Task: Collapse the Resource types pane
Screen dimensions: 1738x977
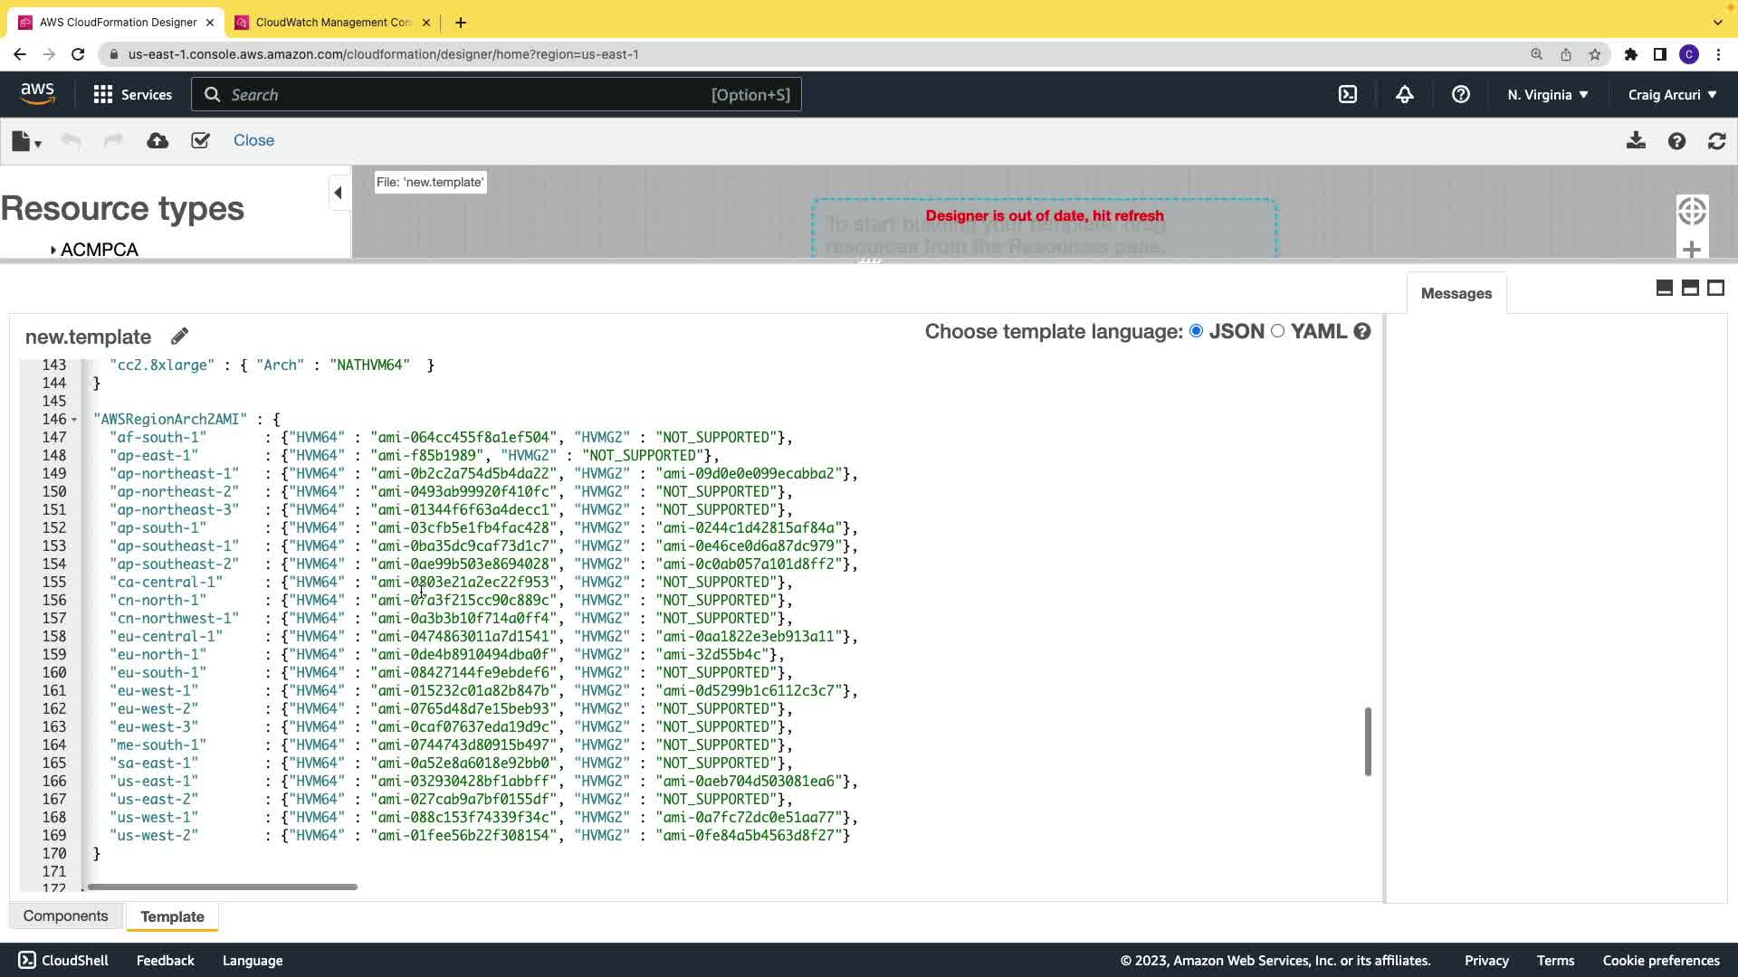Action: (338, 193)
